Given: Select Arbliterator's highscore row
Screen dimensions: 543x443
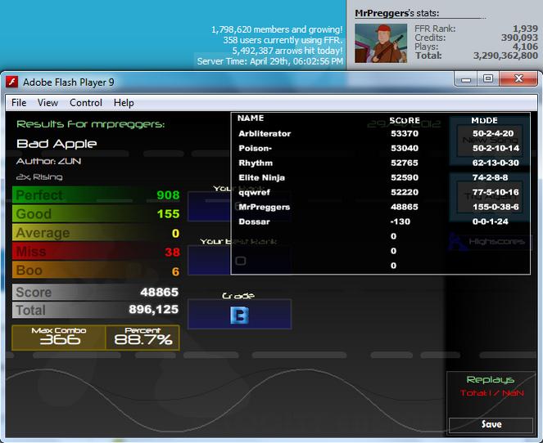Looking at the screenshot, I should point(380,133).
